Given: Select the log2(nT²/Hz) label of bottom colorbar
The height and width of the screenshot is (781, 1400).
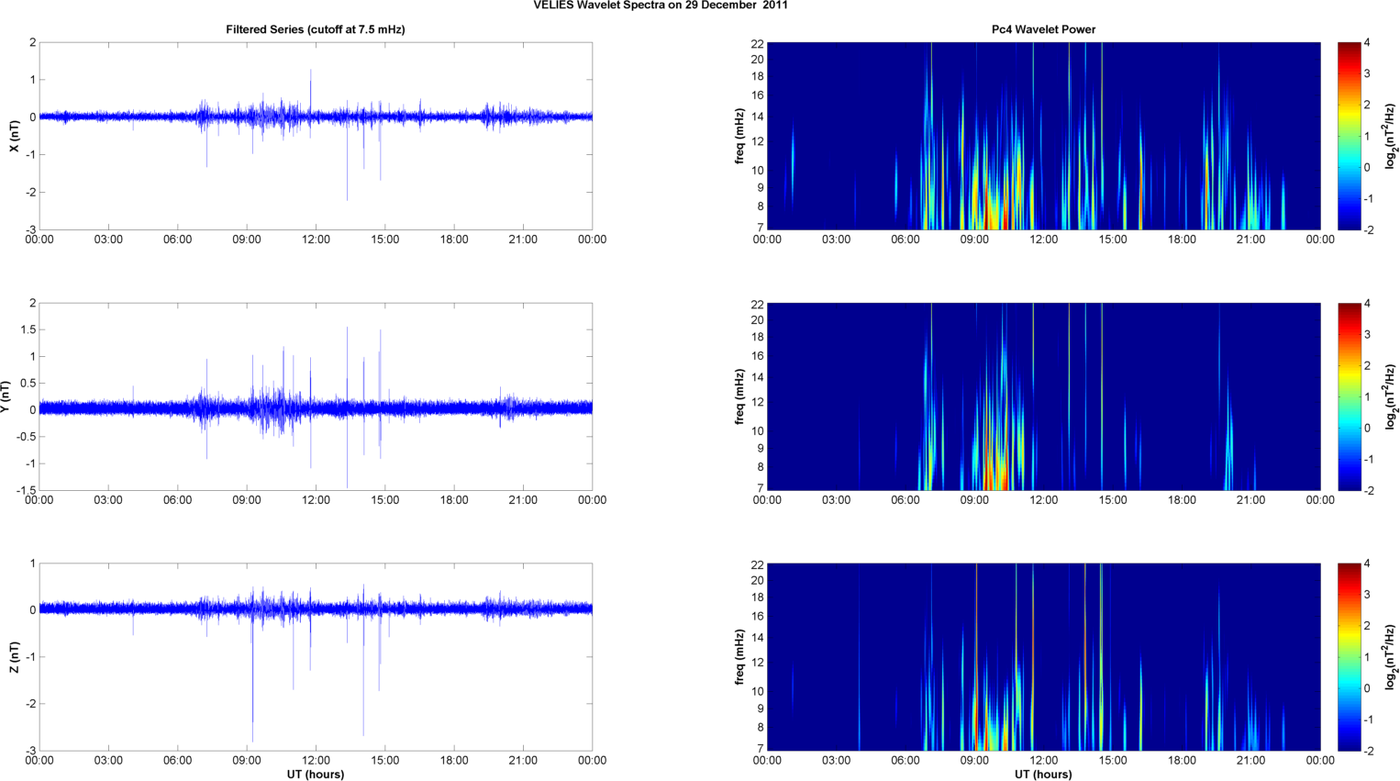Looking at the screenshot, I should (1392, 657).
